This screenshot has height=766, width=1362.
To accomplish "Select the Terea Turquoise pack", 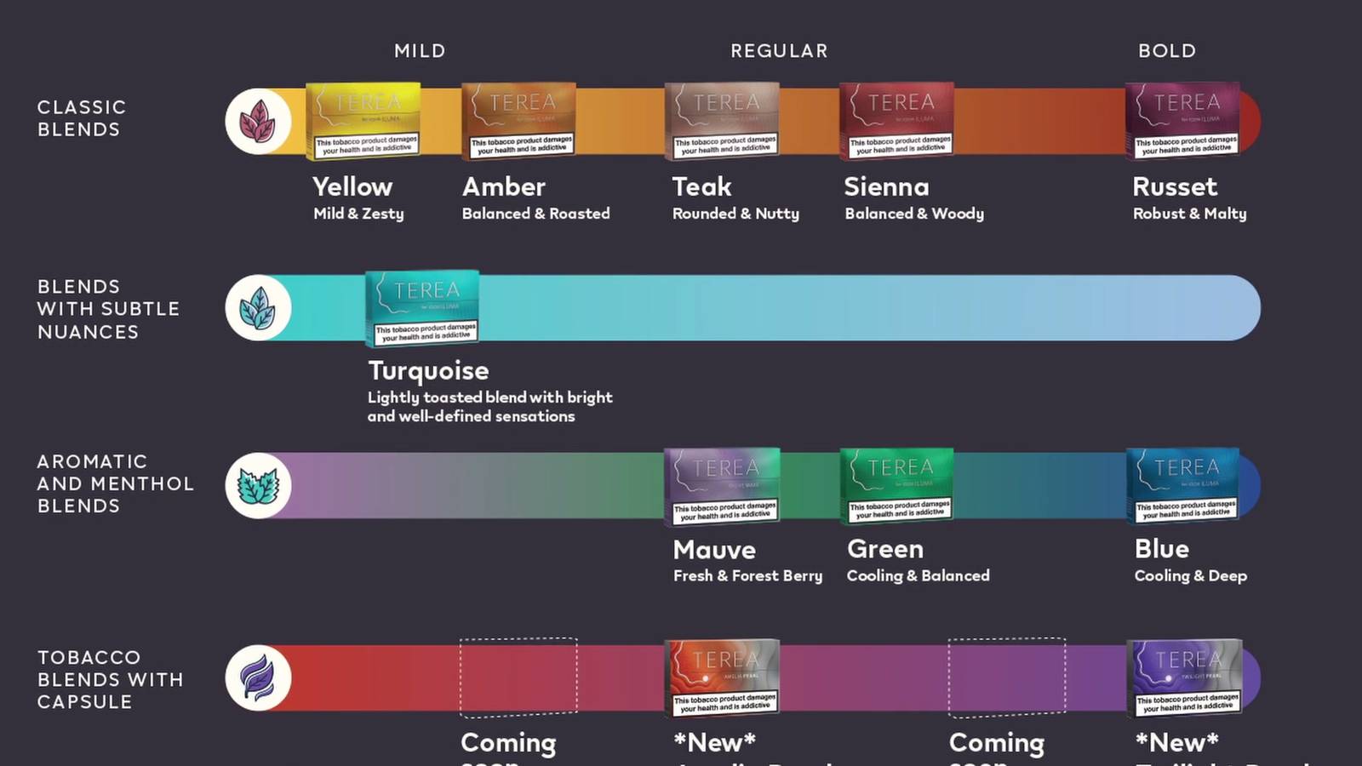I will 422,308.
